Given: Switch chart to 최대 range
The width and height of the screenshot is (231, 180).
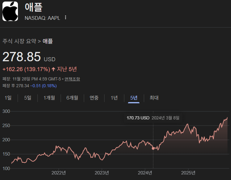Looking at the screenshot, I should [154, 98].
